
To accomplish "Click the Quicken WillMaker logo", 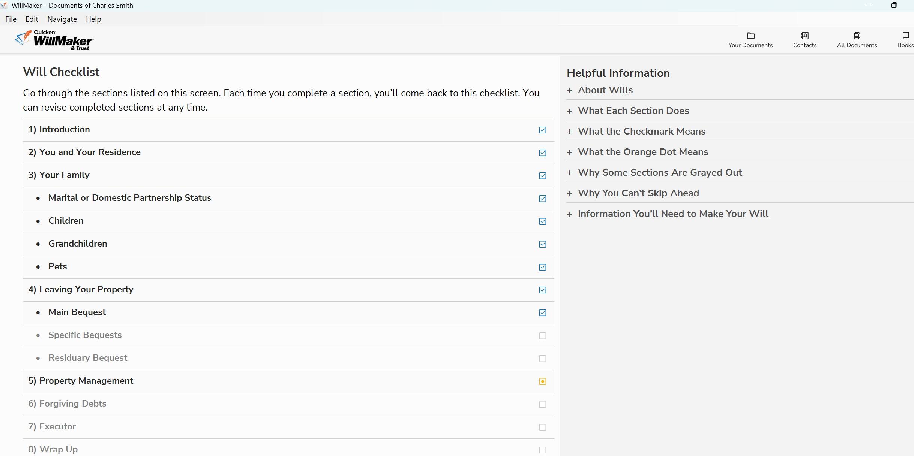I will 54,40.
